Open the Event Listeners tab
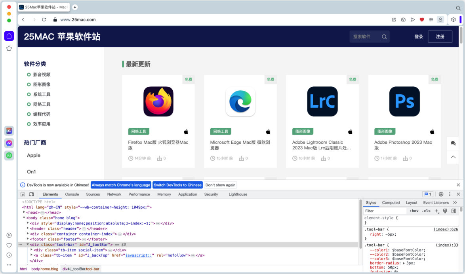 click(x=436, y=203)
